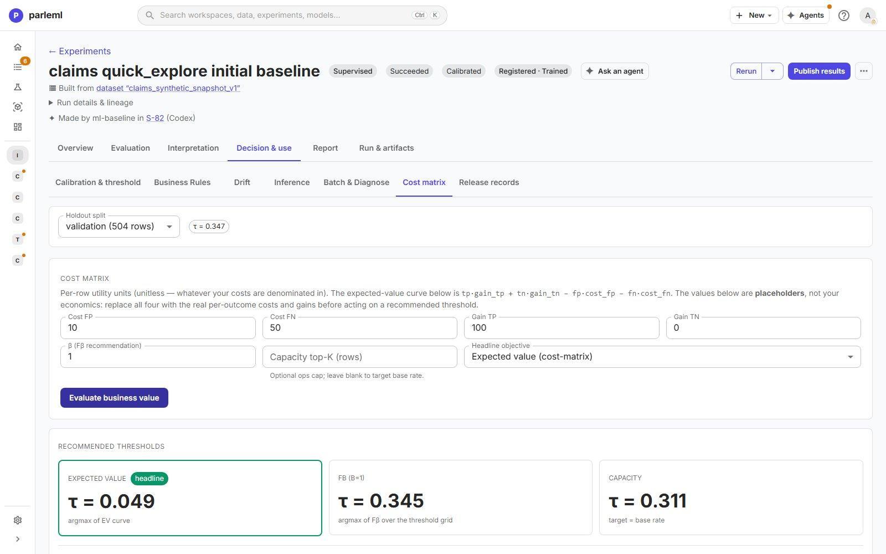Click the Ask an agent button

(615, 71)
